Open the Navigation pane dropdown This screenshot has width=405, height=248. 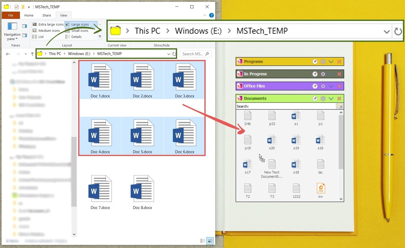12,32
